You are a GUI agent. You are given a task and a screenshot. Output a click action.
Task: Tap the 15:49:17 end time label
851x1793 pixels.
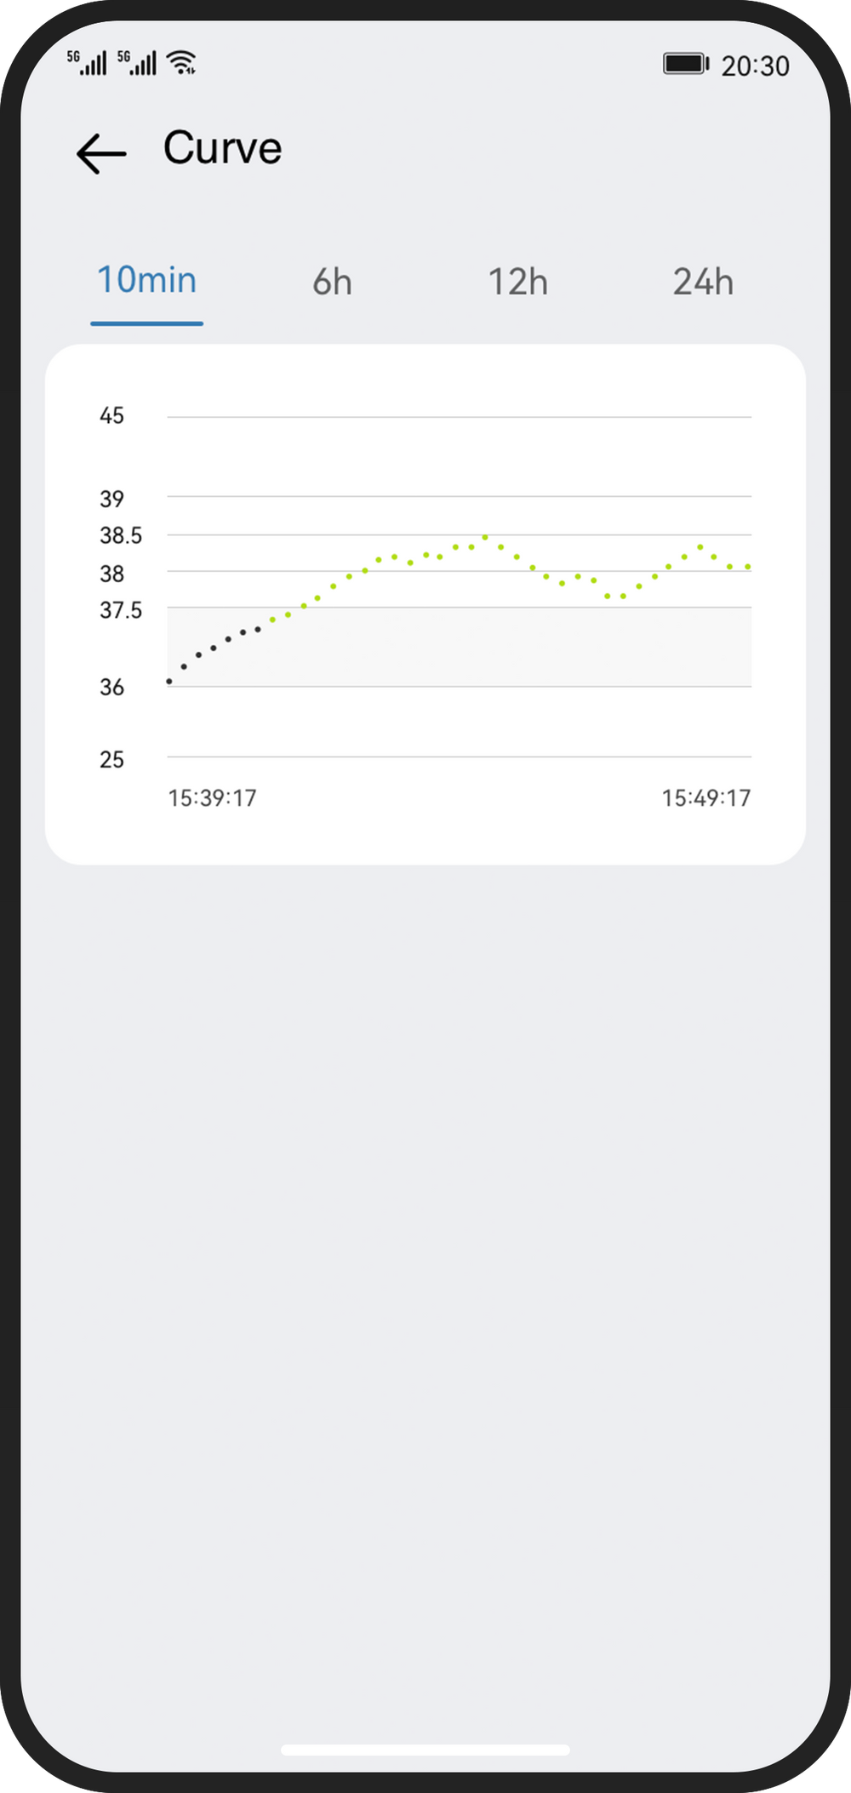point(706,798)
